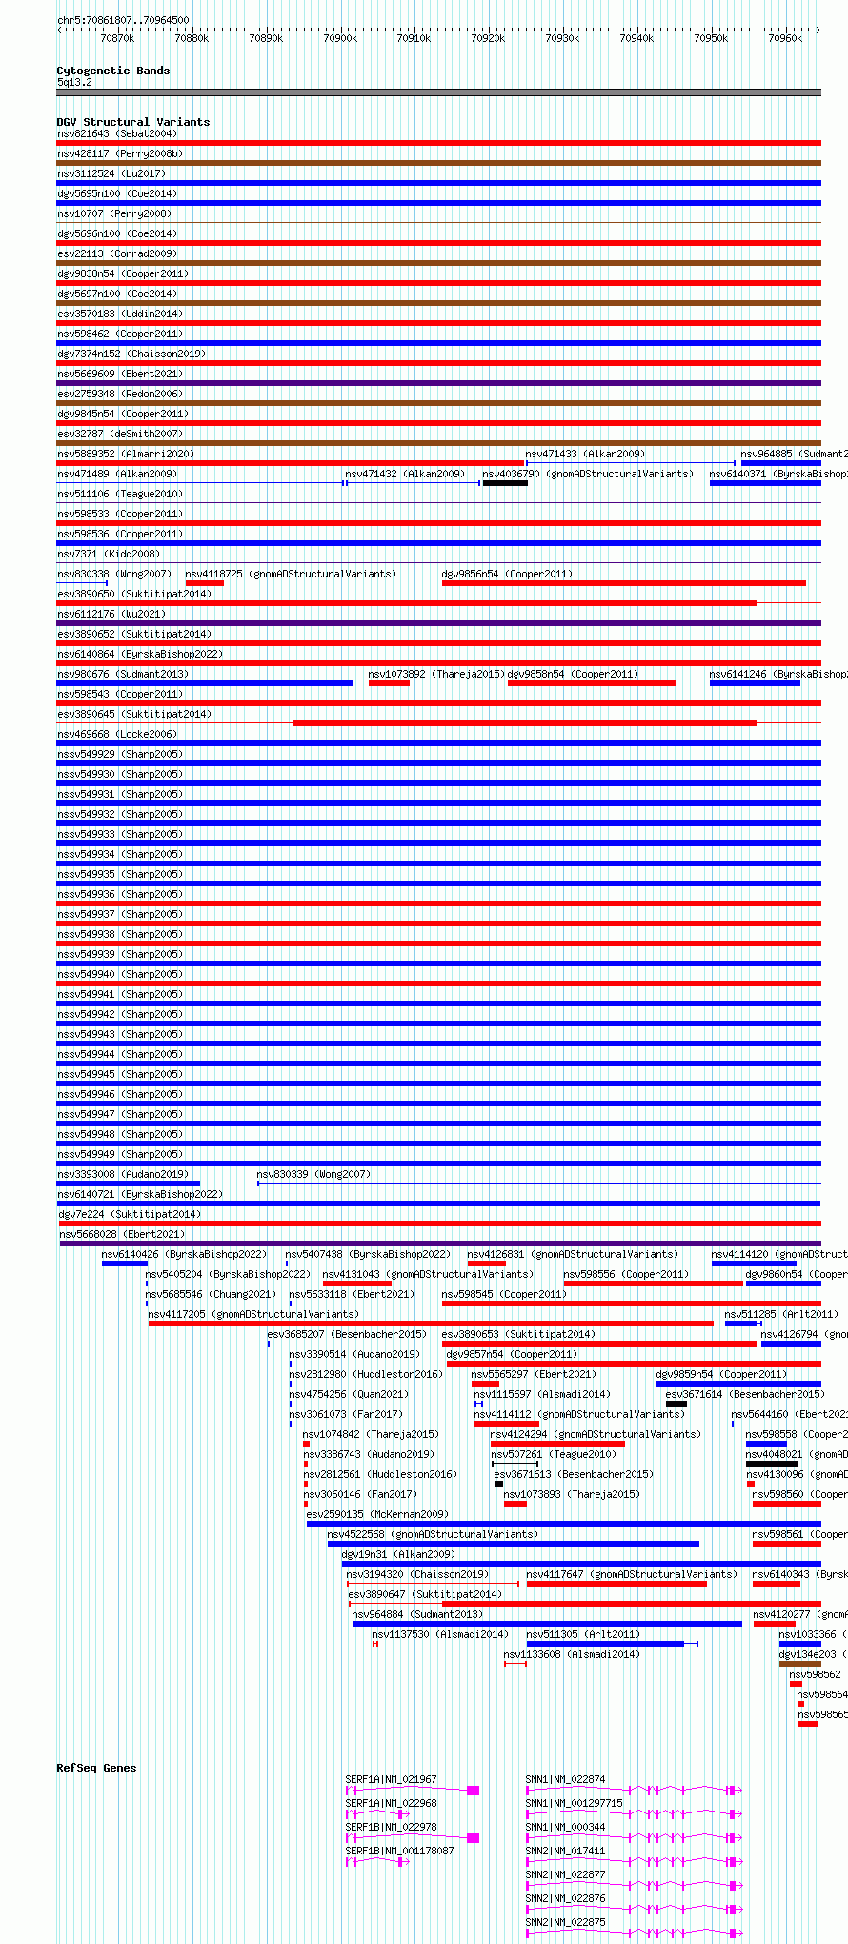The height and width of the screenshot is (1944, 848).
Task: Click nsv1074842 (Thareja2015) label
Action: (372, 1434)
